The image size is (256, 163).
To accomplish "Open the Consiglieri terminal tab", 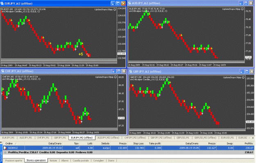I will 98,161.
